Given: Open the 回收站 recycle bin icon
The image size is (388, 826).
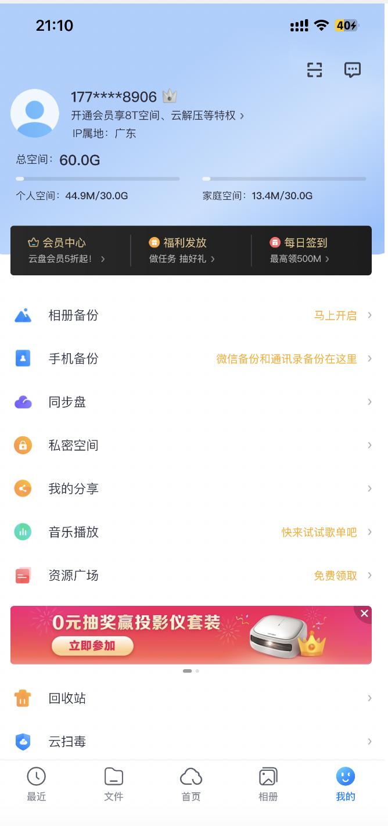Looking at the screenshot, I should (x=23, y=698).
